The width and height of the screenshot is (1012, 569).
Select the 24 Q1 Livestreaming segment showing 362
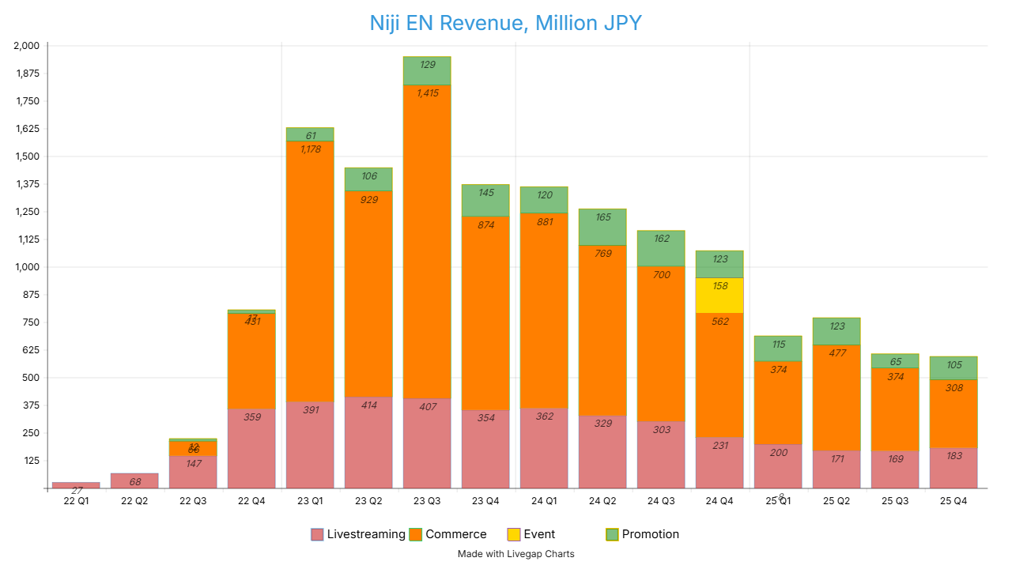pyautogui.click(x=544, y=448)
